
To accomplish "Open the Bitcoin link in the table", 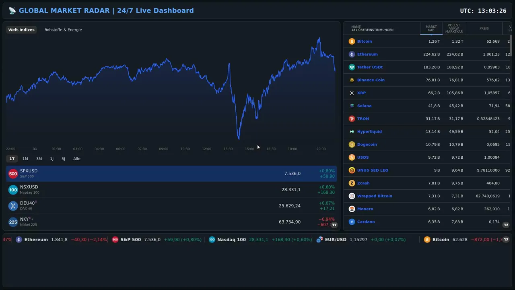I will point(365,41).
